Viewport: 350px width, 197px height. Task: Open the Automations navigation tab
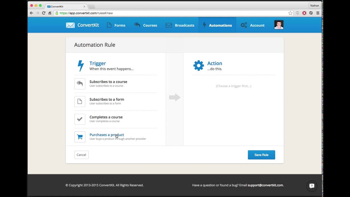217,25
